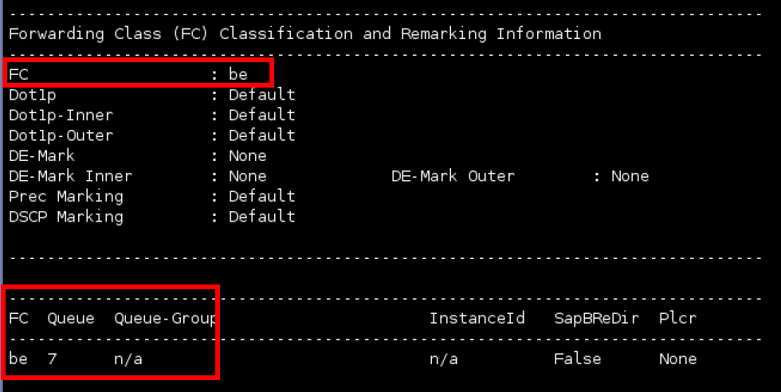Select the Default value beside DSCP Marking

pyautogui.click(x=261, y=217)
